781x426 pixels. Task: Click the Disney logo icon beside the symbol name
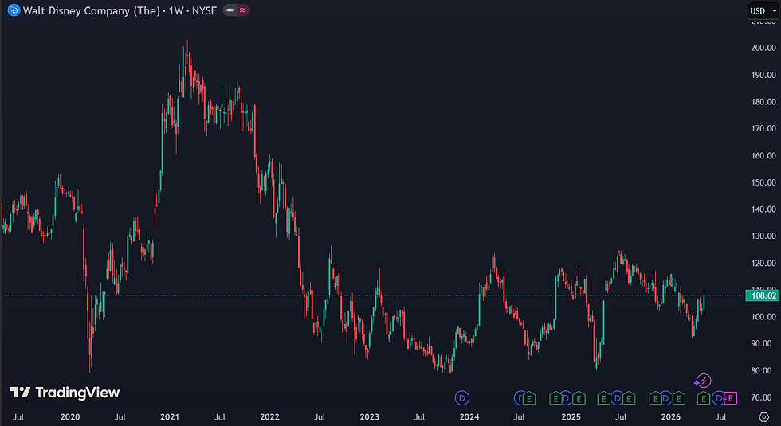click(x=14, y=10)
